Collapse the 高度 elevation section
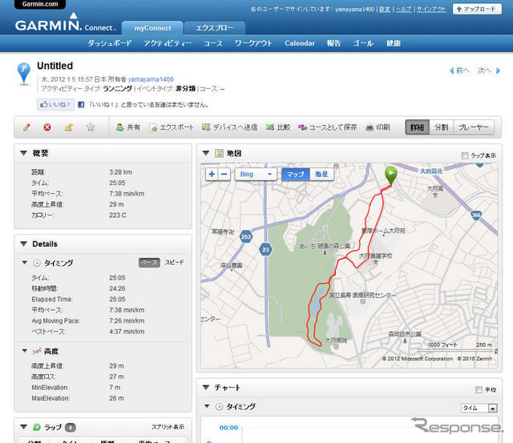 pyautogui.click(x=25, y=351)
